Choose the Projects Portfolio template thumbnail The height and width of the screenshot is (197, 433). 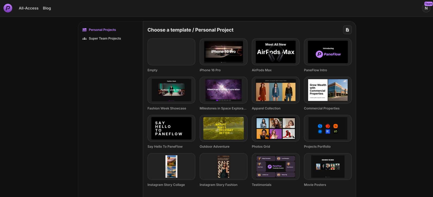[328, 128]
